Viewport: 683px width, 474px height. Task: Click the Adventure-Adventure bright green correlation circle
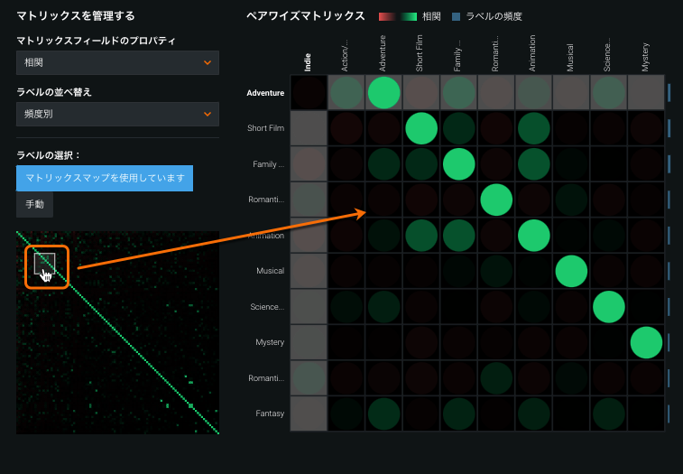pos(383,93)
